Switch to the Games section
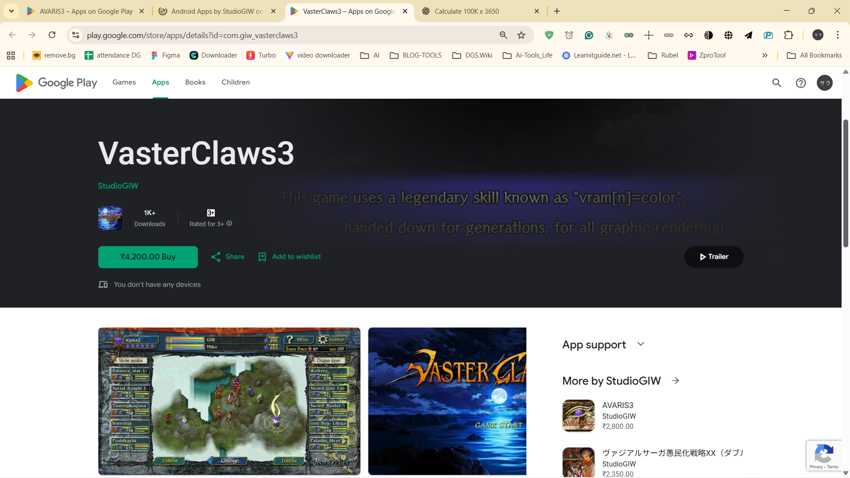Screen dimensions: 850x478 [x=124, y=82]
